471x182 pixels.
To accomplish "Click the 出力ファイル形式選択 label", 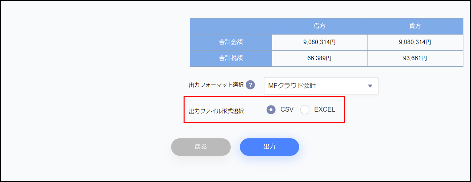I will tap(216, 111).
